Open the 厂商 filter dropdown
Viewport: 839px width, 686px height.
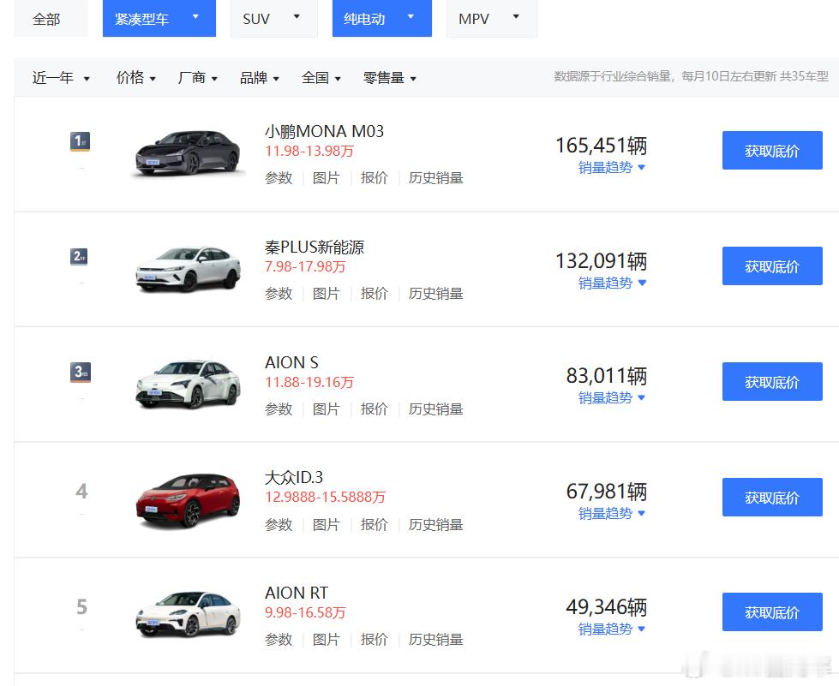(x=197, y=78)
